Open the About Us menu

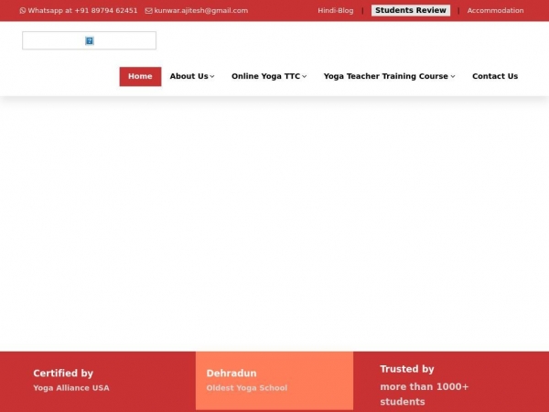click(x=188, y=76)
